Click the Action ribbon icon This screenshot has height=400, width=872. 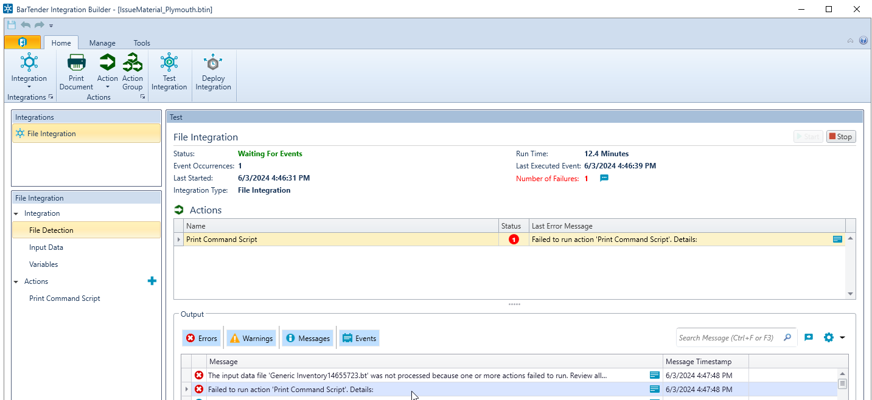point(108,63)
